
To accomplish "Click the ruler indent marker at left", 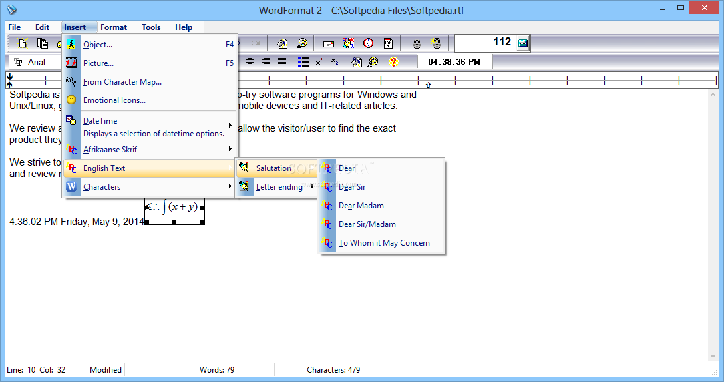I will (9, 81).
